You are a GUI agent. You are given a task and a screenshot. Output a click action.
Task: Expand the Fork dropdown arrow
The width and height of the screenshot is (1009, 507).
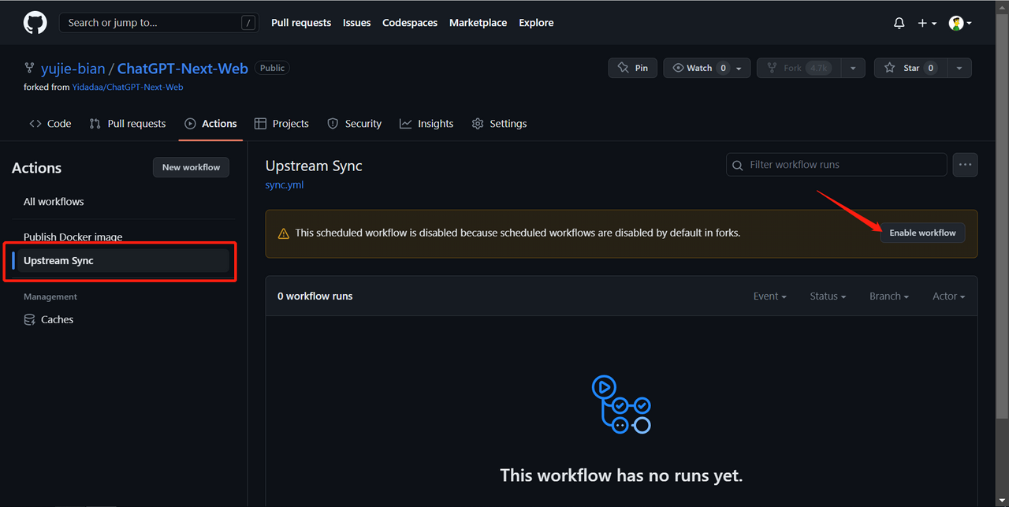tap(853, 69)
